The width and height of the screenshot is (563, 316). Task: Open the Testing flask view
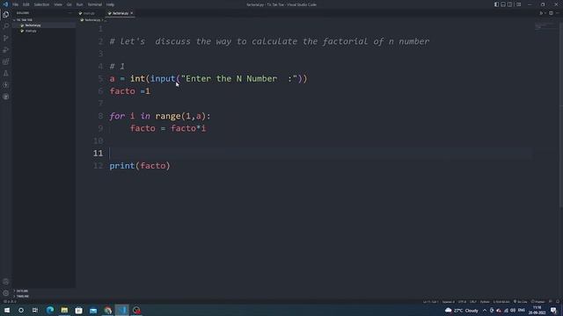tap(6, 74)
